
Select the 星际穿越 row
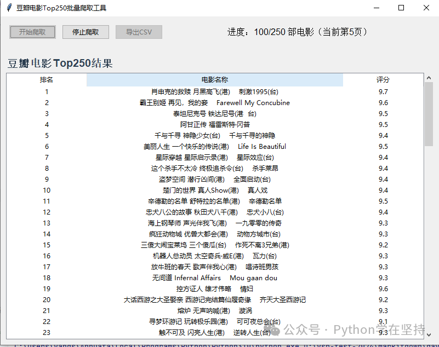(215, 158)
